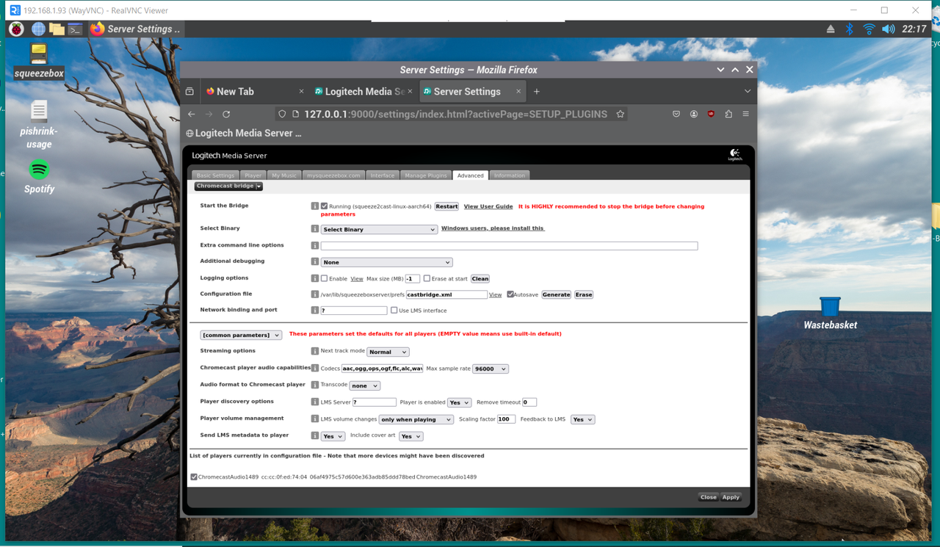This screenshot has height=547, width=940.
Task: Click the Firefox forward arrow
Action: tap(209, 115)
